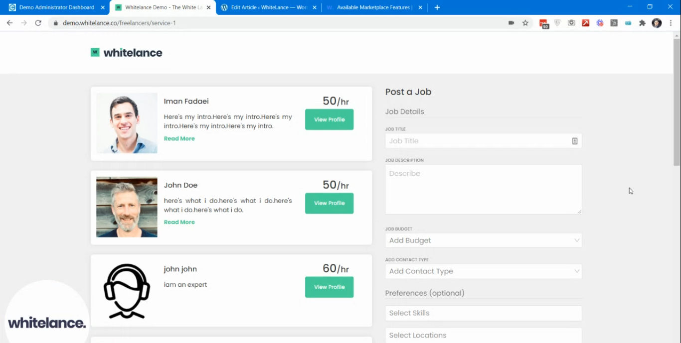View john john's profile
Image resolution: width=681 pixels, height=343 pixels.
coord(329,287)
